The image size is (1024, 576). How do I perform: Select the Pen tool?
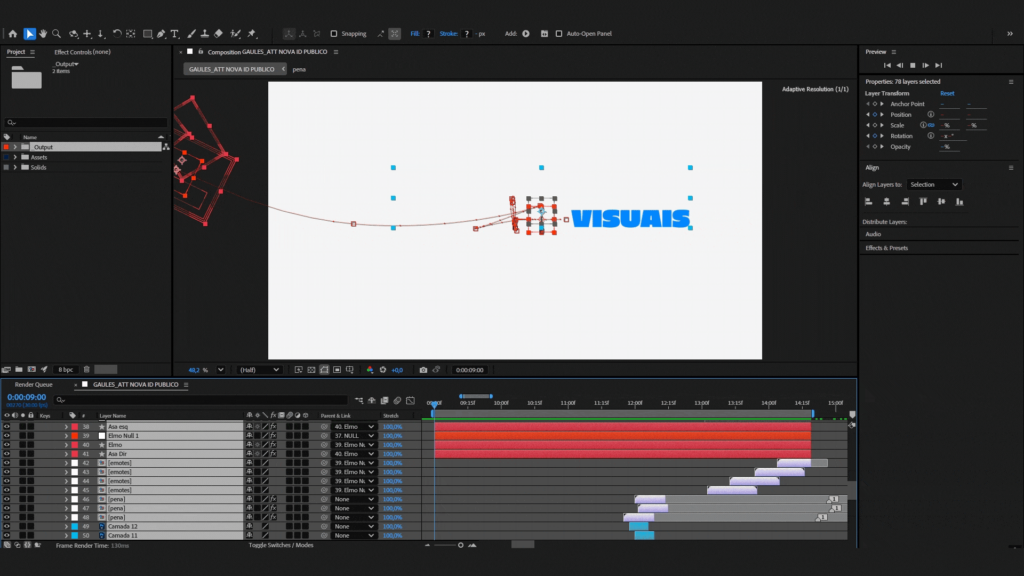(161, 34)
